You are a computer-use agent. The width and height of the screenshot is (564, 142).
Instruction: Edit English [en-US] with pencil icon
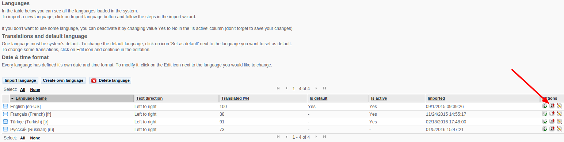click(x=559, y=106)
